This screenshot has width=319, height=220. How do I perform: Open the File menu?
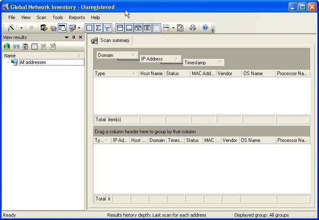(x=12, y=17)
